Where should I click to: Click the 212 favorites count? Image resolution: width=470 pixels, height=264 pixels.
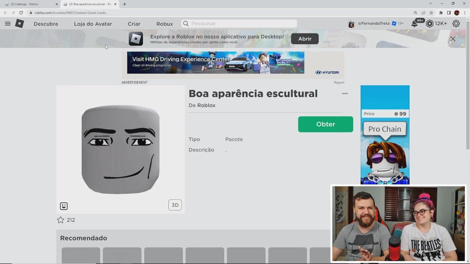point(71,220)
